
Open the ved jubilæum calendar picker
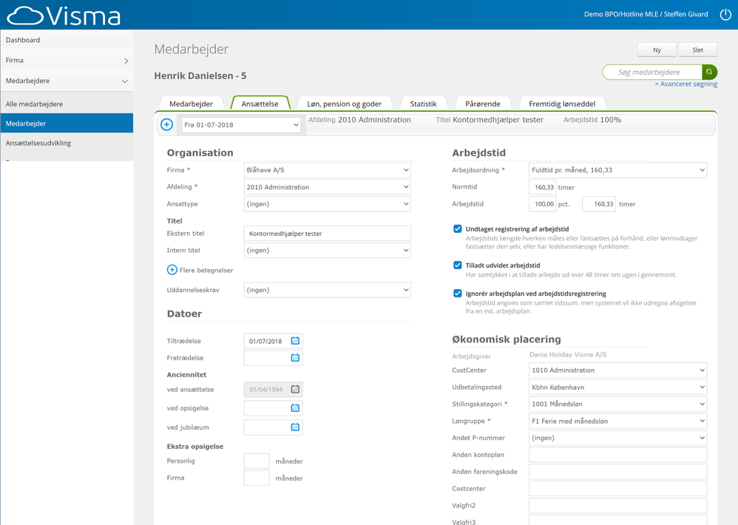tap(295, 427)
